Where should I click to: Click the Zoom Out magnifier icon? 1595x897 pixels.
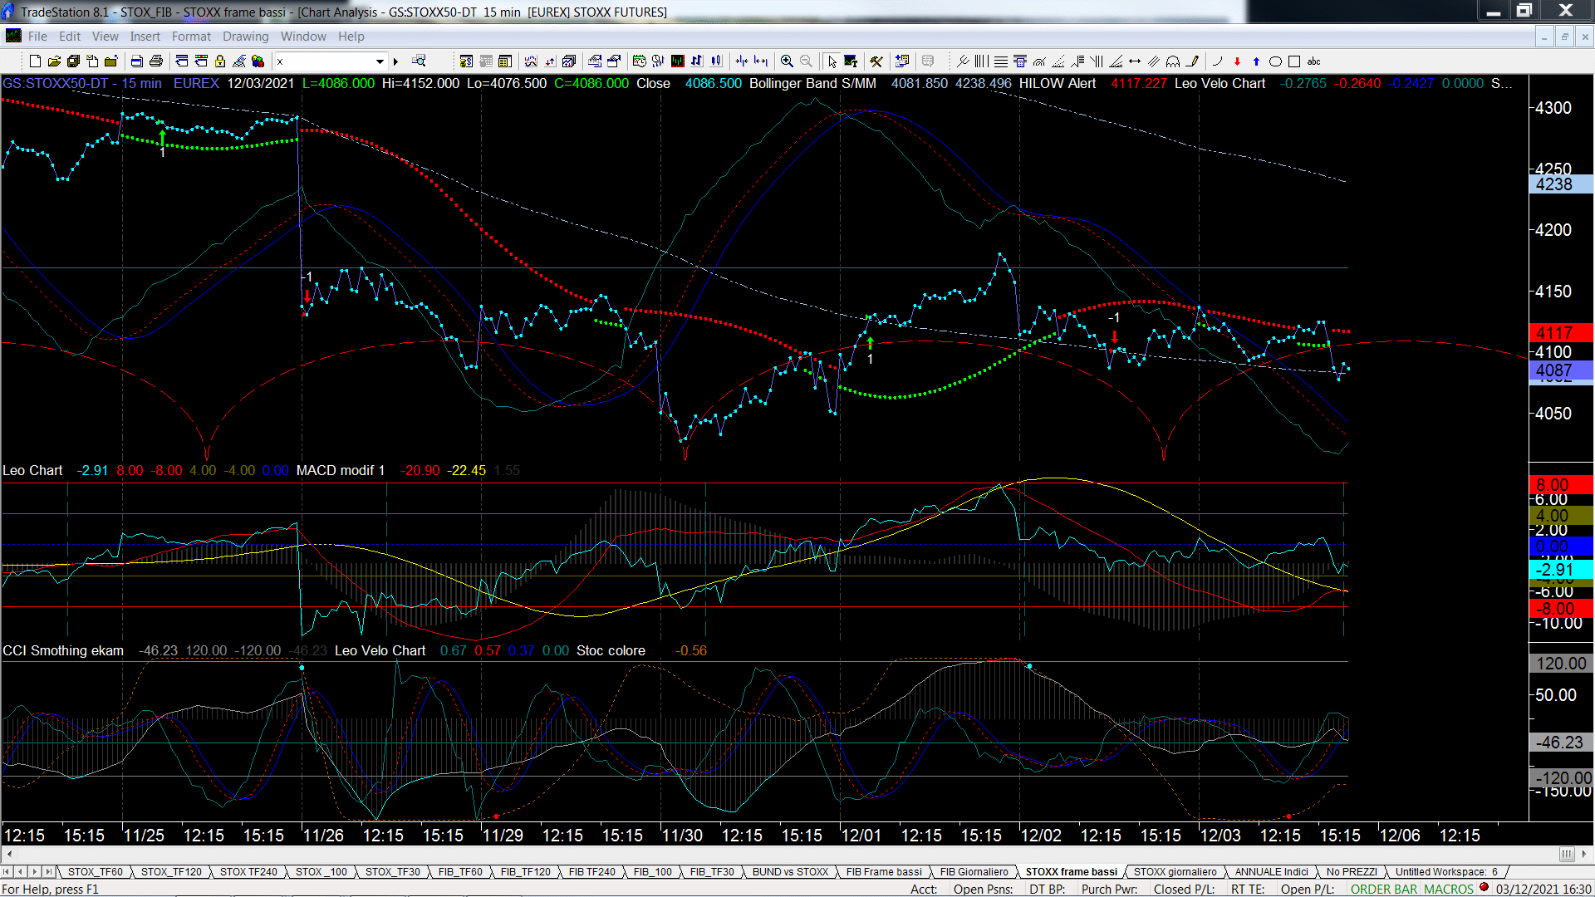pyautogui.click(x=806, y=61)
